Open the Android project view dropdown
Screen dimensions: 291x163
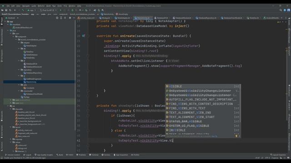pos(12,18)
